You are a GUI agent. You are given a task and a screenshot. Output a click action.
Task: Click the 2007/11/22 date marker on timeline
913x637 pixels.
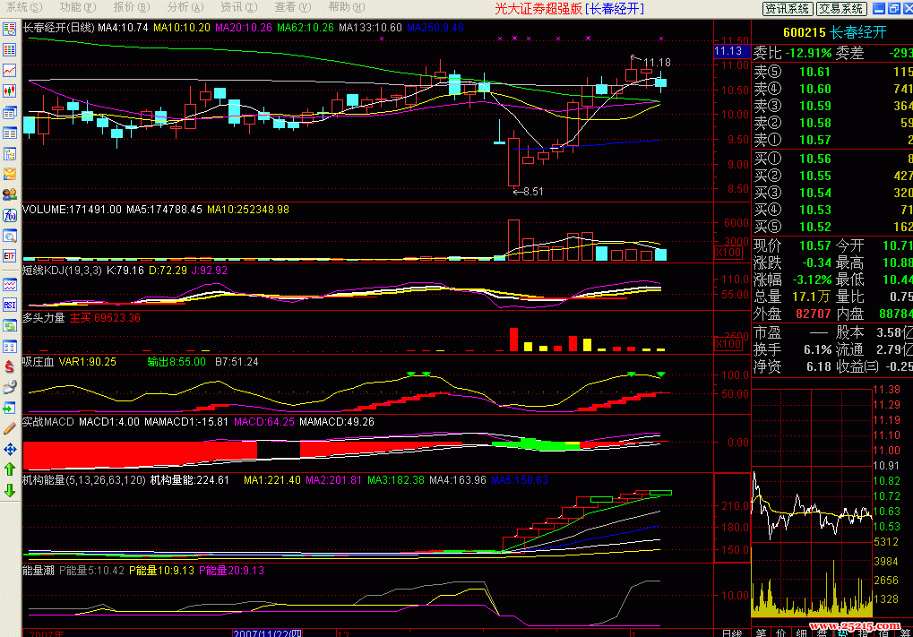(266, 632)
